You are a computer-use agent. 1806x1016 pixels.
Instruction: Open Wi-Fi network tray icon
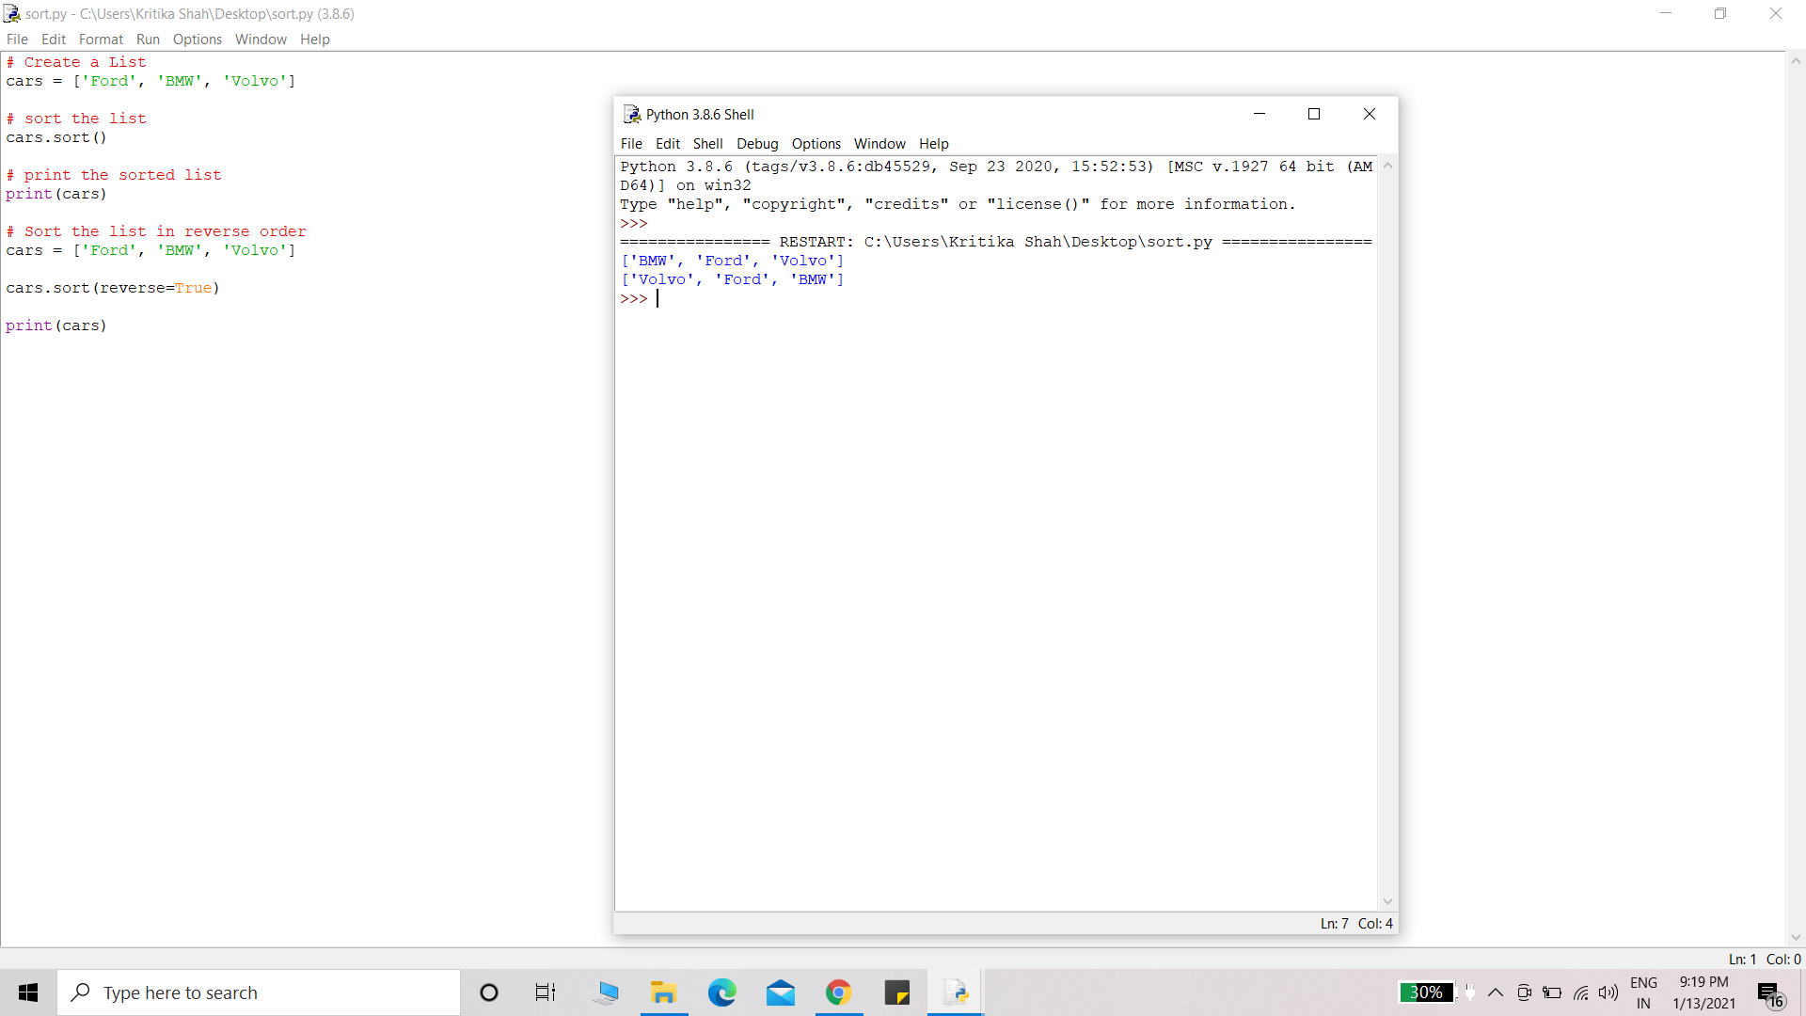1581,992
